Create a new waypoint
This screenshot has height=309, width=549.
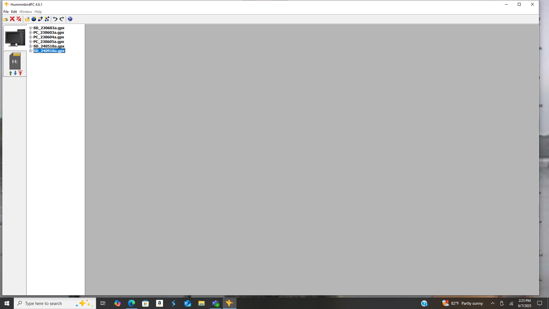(x=33, y=19)
